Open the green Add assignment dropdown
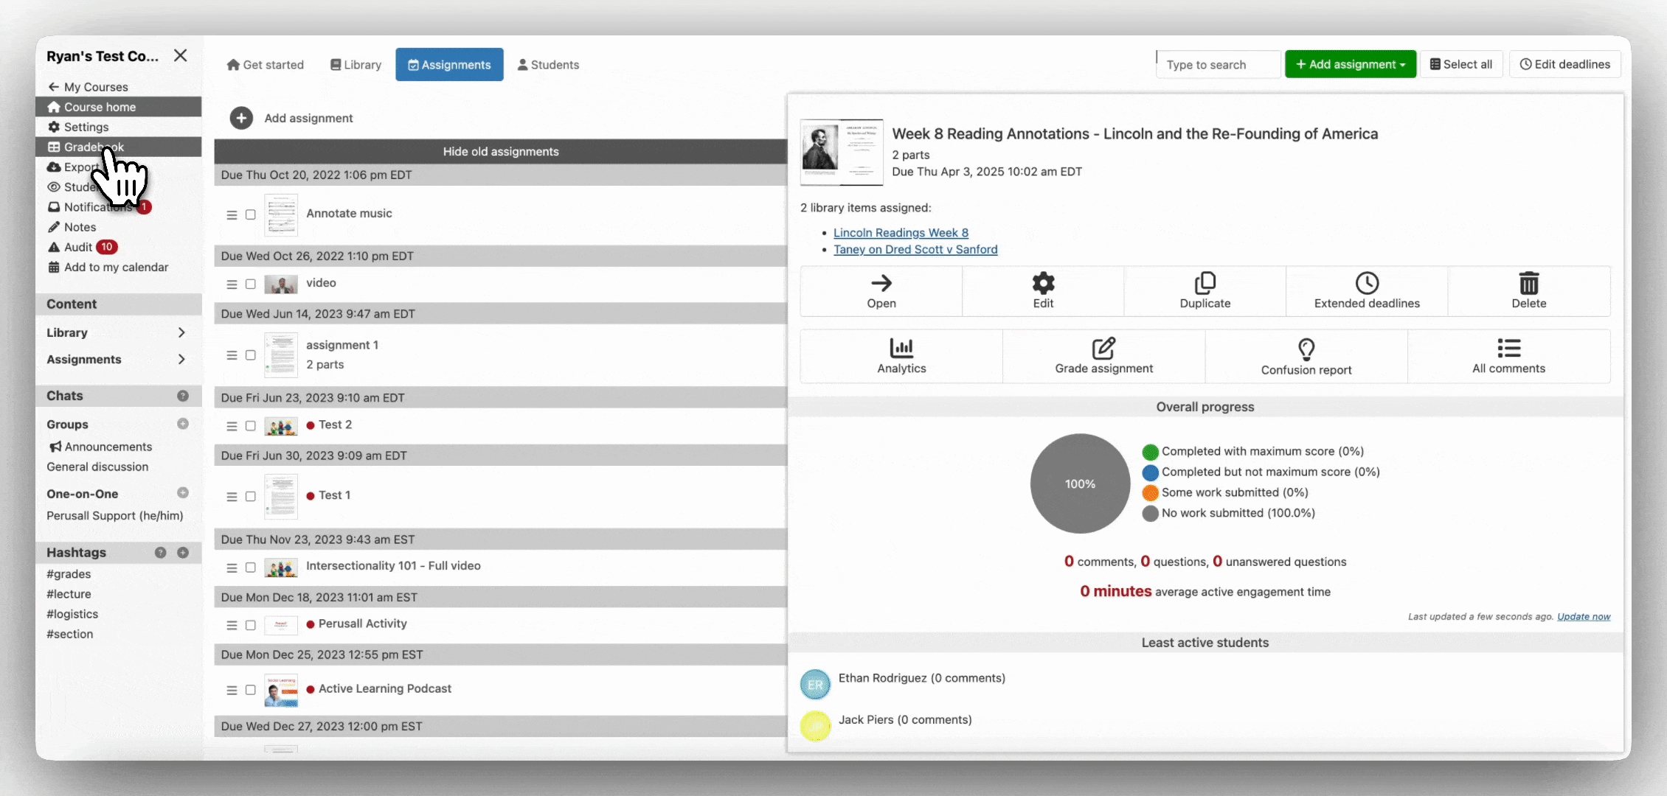This screenshot has width=1667, height=796. pos(1350,64)
